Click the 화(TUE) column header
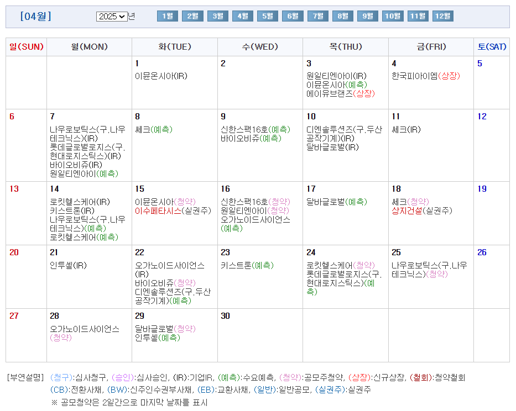Image resolution: width=516 pixels, height=411 pixels. (175, 47)
